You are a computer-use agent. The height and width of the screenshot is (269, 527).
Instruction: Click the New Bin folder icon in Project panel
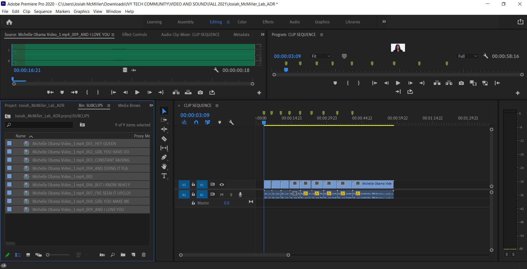tap(123, 255)
